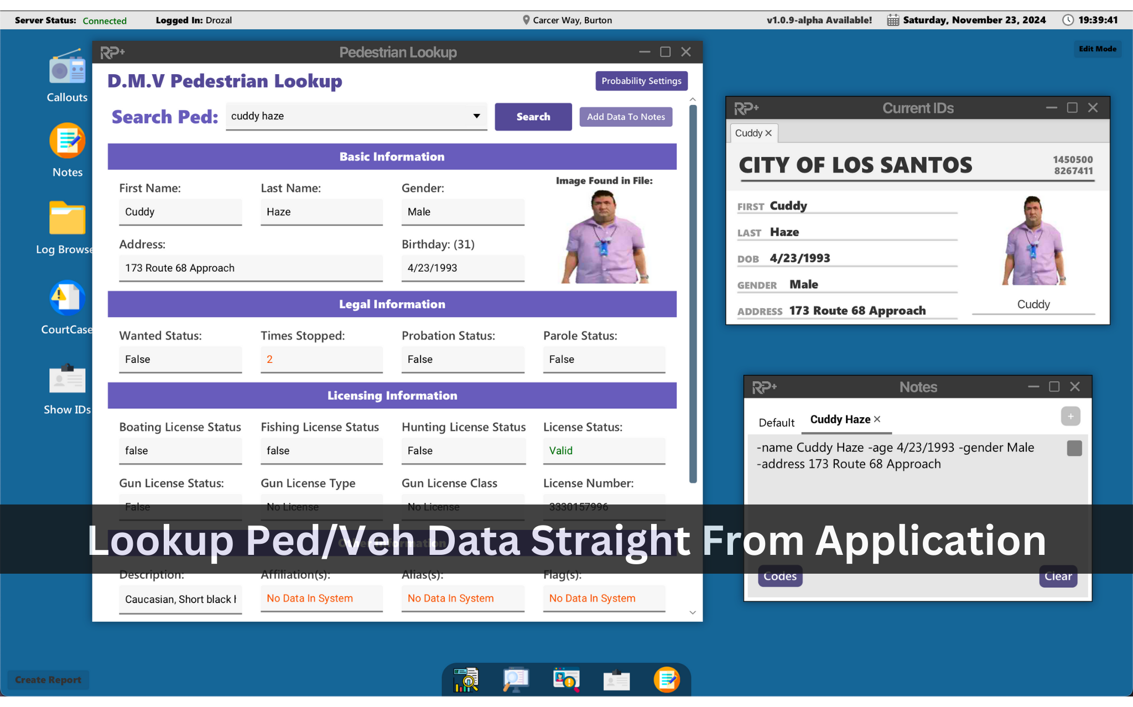1133x707 pixels.
Task: Switch to the Default notes tab
Action: [776, 423]
